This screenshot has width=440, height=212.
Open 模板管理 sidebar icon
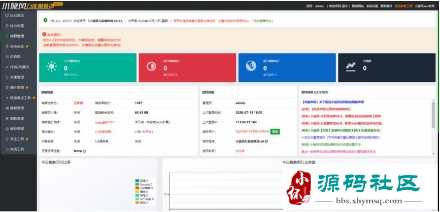point(7,108)
